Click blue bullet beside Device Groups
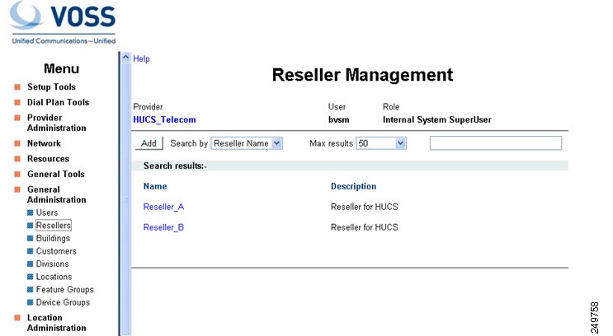 30,302
